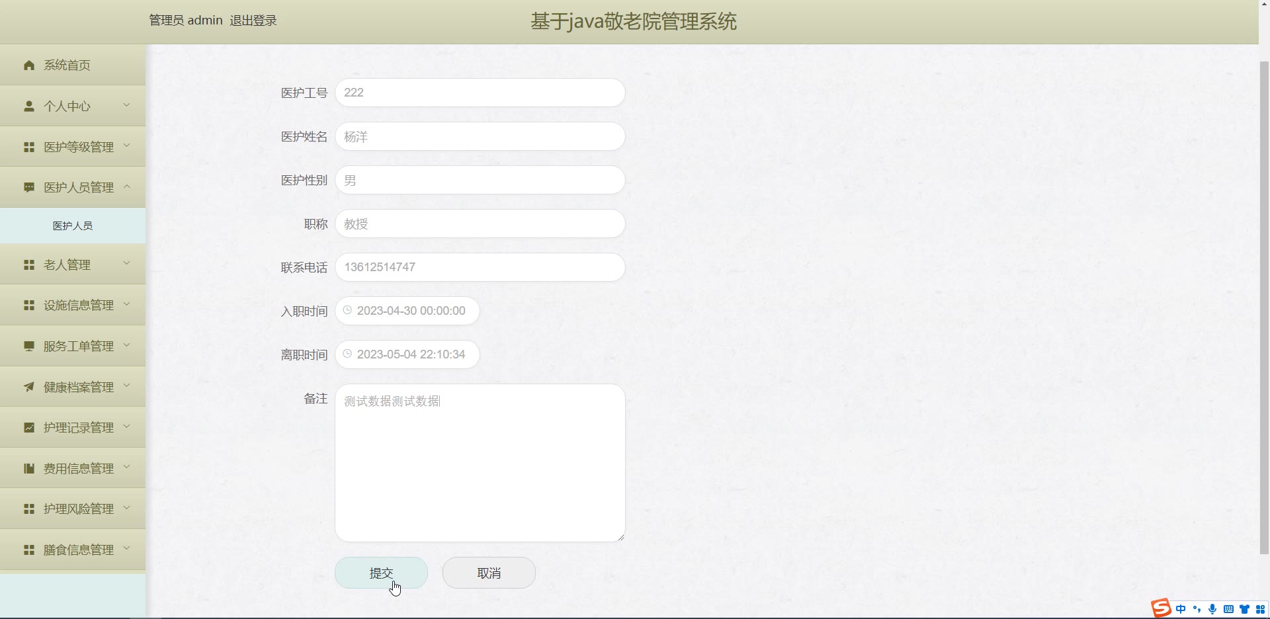Click the 备注 textarea resize handle
The height and width of the screenshot is (619, 1270).
click(x=621, y=538)
